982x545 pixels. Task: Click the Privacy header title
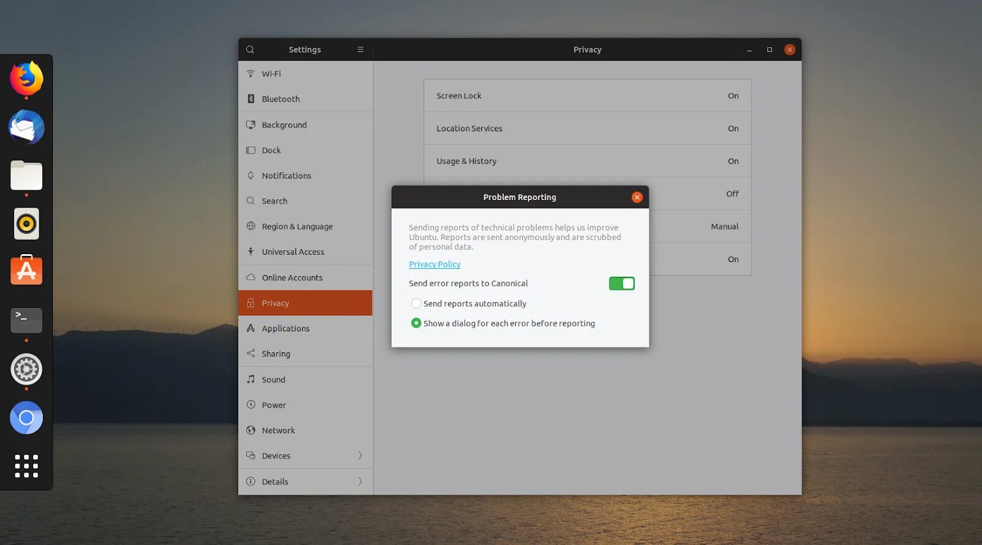(x=587, y=50)
